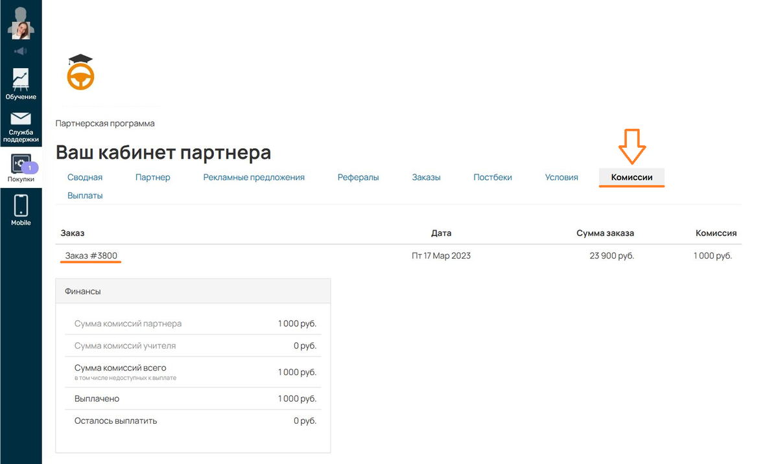The height and width of the screenshot is (464, 778).
Task: Click the Финансы panel header
Action: [193, 291]
